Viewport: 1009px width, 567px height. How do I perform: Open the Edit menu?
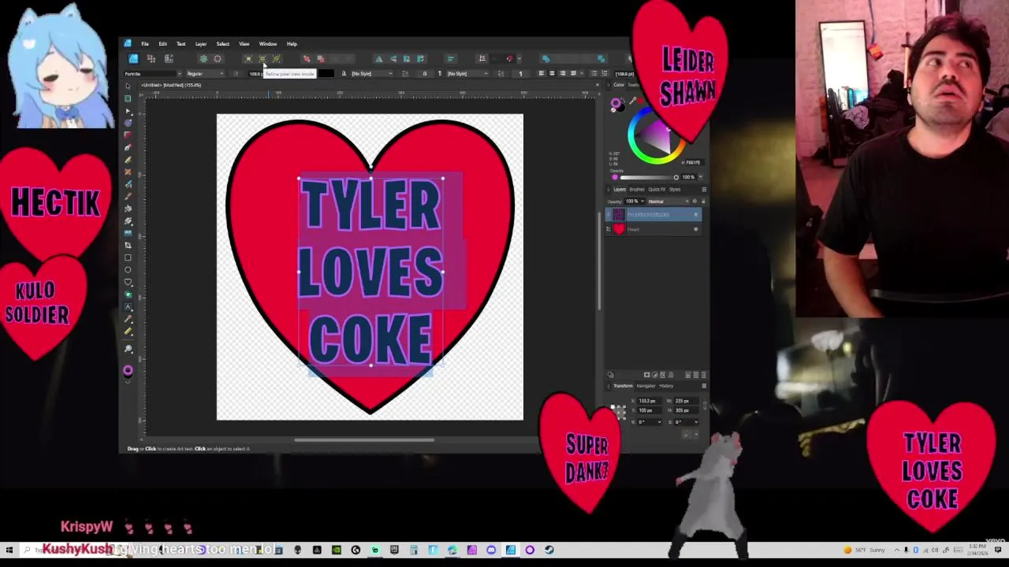pyautogui.click(x=162, y=44)
